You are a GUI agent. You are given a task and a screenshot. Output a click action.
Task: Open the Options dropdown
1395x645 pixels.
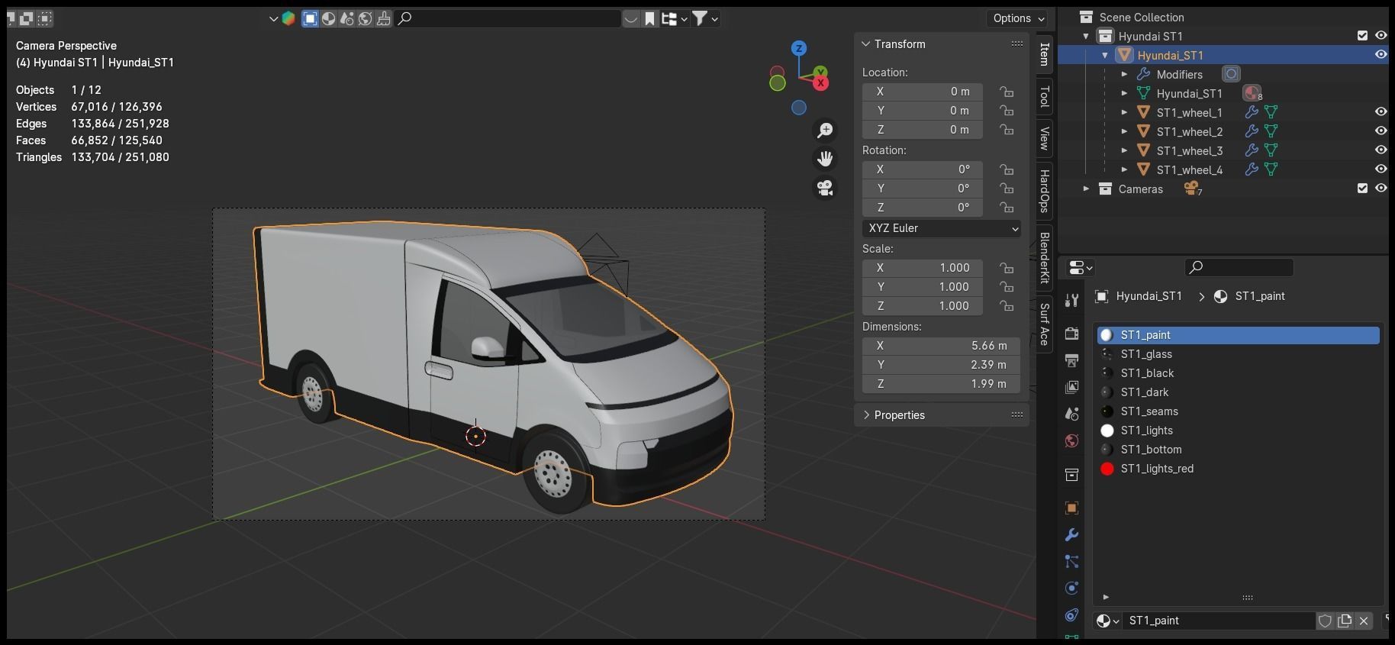click(x=1018, y=18)
